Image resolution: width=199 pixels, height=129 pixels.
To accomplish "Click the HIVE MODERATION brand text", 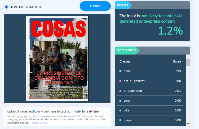I will [25, 7].
